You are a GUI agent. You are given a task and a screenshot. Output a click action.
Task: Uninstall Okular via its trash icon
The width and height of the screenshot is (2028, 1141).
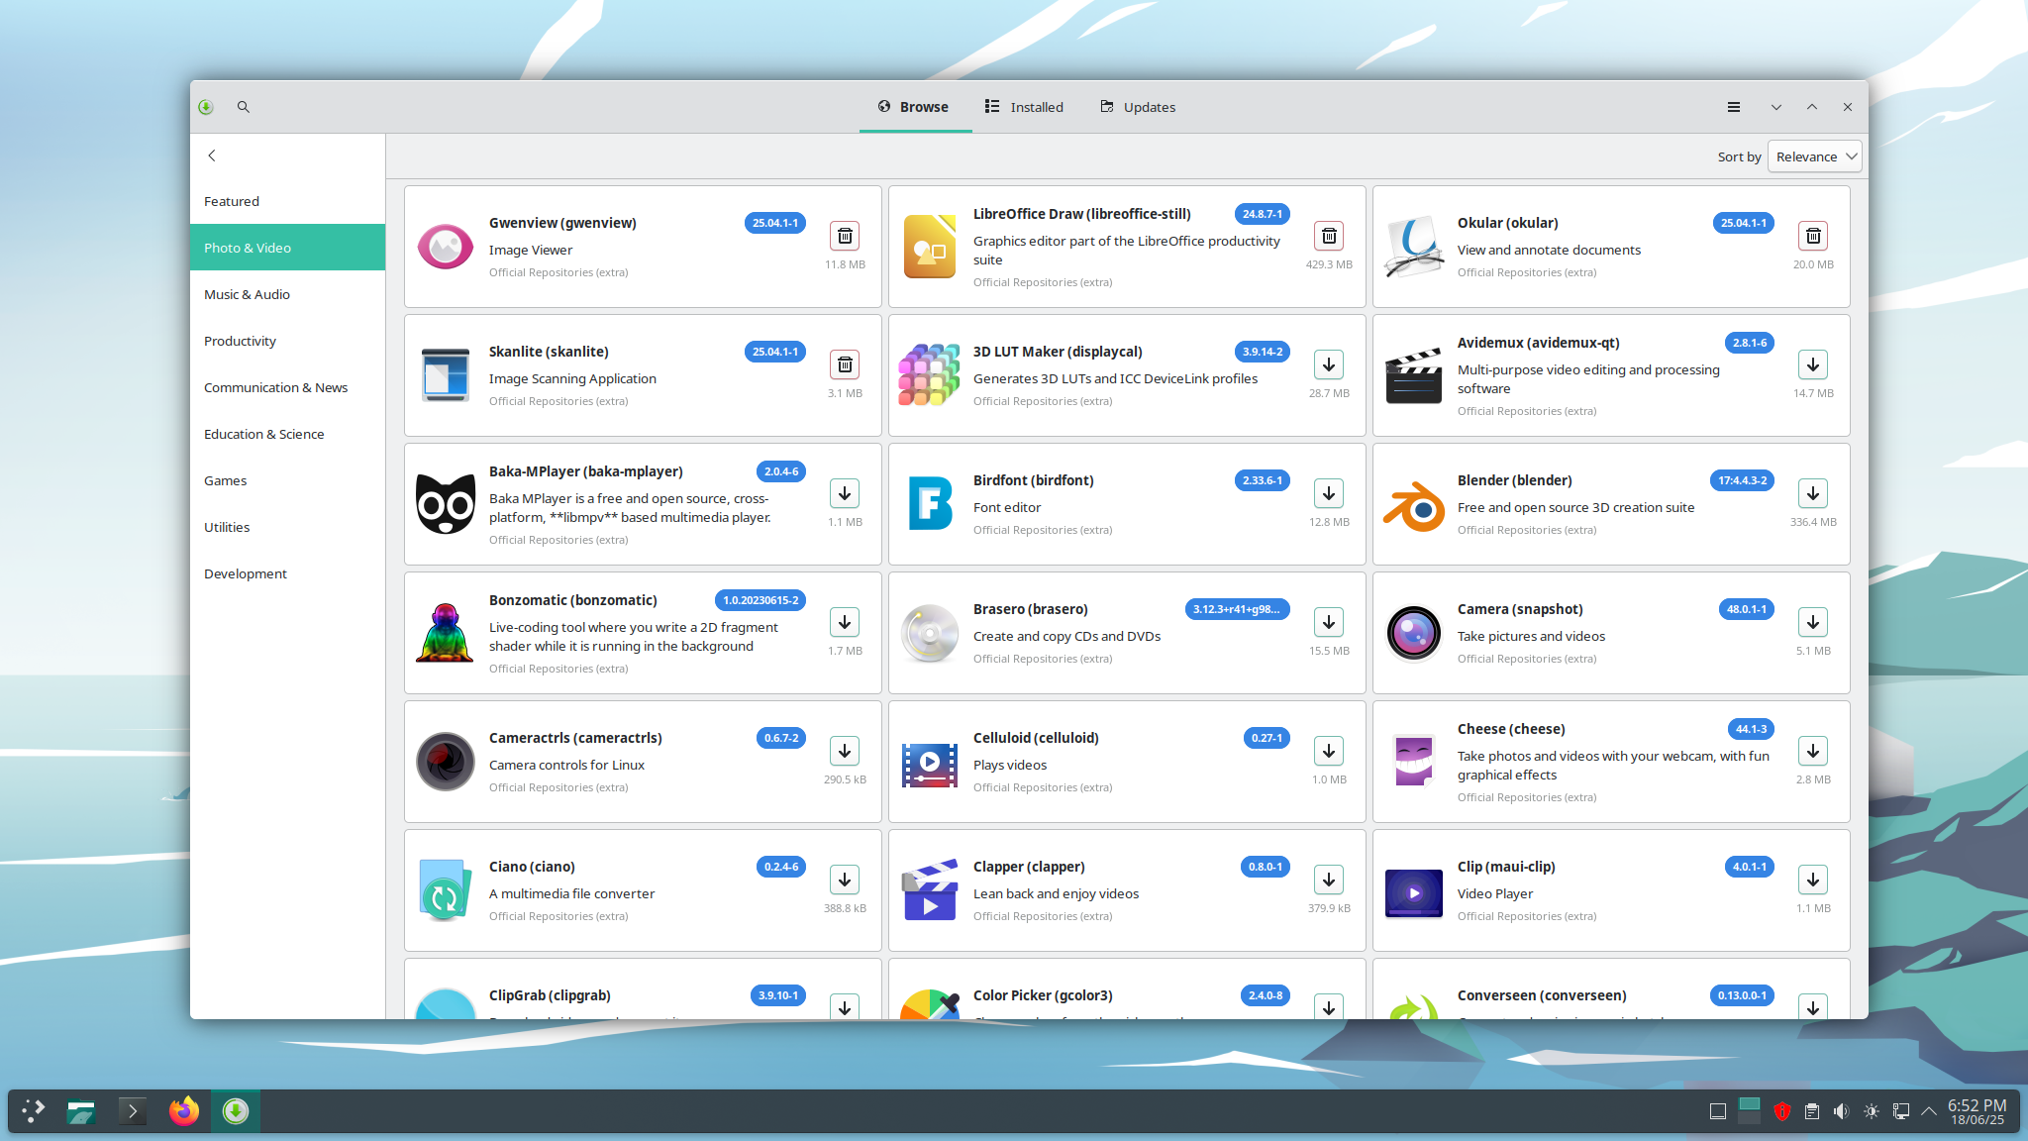1813,236
